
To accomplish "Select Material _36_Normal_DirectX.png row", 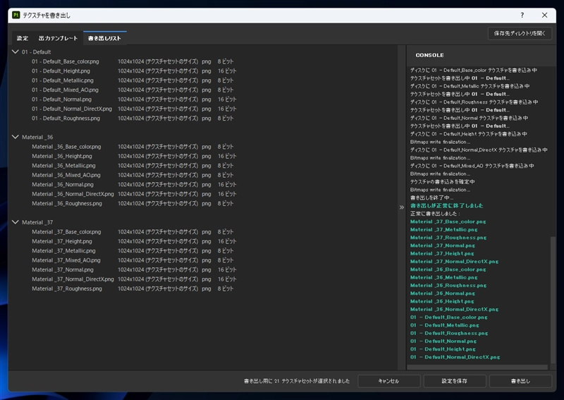I will pyautogui.click(x=134, y=194).
